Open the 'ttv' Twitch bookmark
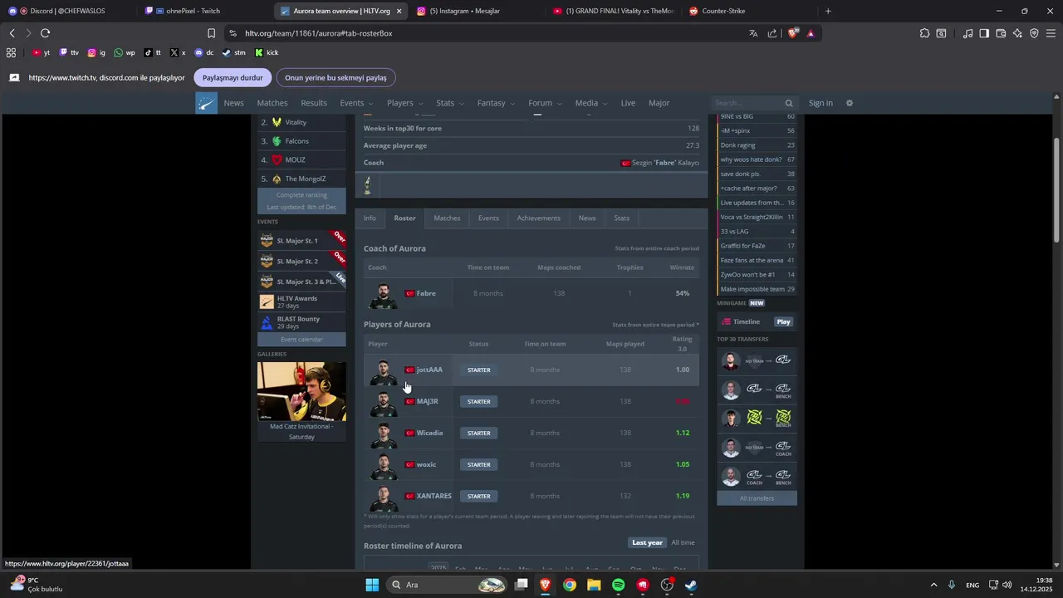 tap(69, 52)
